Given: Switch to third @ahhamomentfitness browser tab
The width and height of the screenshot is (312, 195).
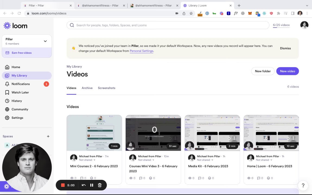Looking at the screenshot, I should pos(154,6).
